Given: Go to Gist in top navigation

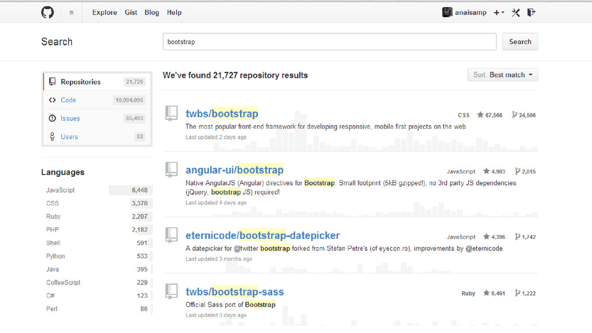Looking at the screenshot, I should [131, 13].
